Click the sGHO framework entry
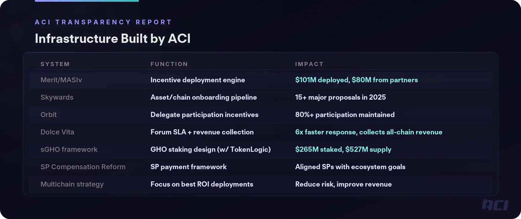Image resolution: width=521 pixels, height=219 pixels. pyautogui.click(x=69, y=149)
